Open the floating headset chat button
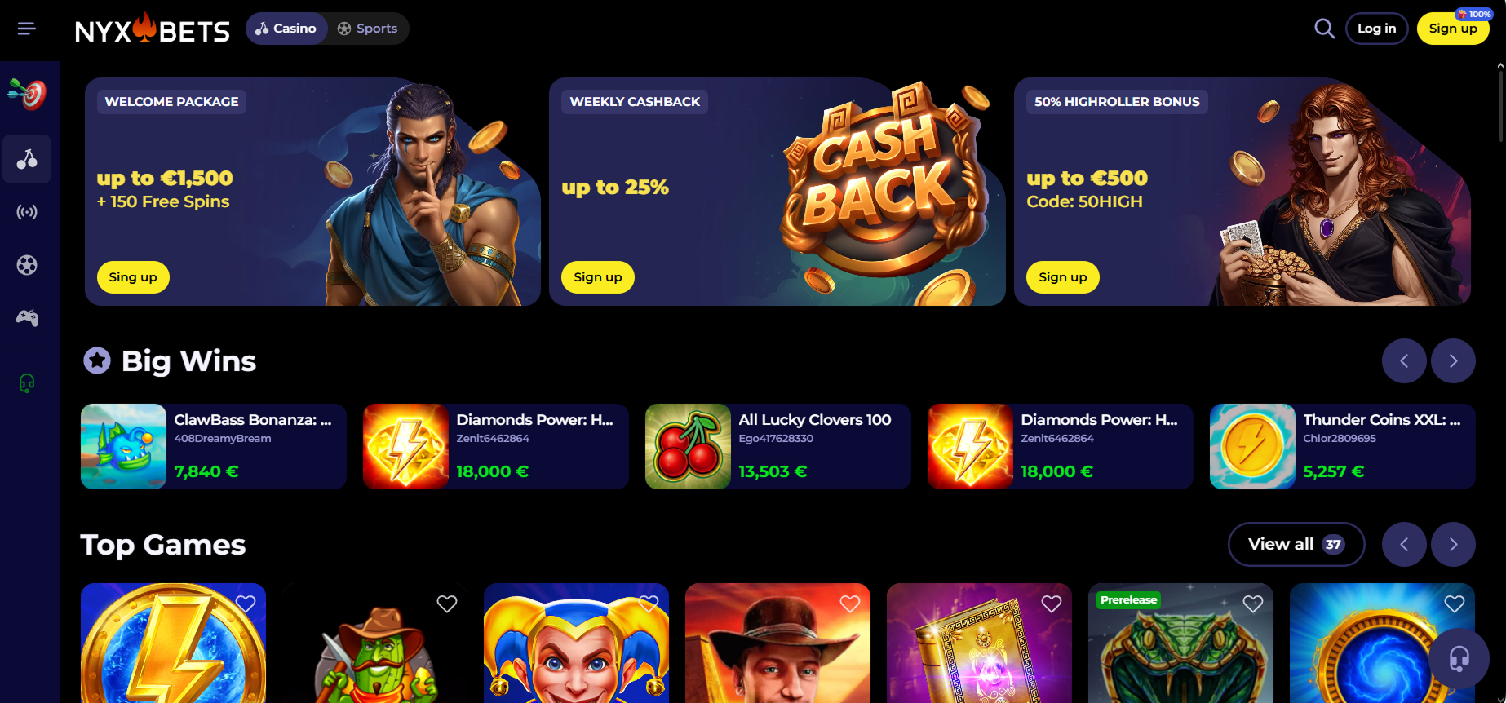The height and width of the screenshot is (703, 1506). click(1459, 658)
